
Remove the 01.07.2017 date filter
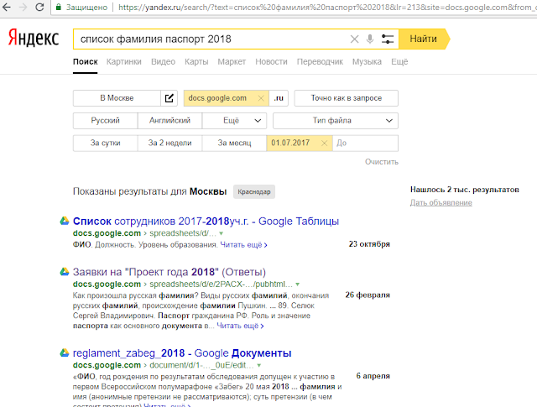pos(325,143)
